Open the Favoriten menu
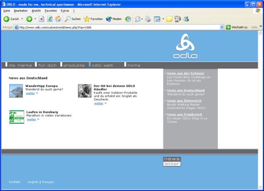264x191 pixels. (51, 10)
